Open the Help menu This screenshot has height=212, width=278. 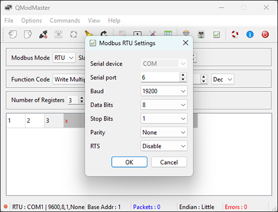(114, 21)
